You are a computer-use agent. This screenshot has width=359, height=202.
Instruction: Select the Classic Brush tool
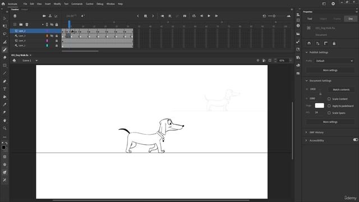(x=4, y=50)
